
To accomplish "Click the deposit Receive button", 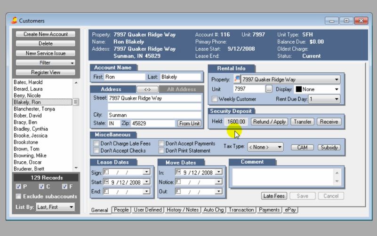I will tap(329, 122).
